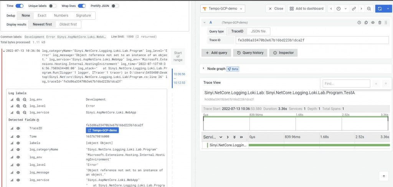The height and width of the screenshot is (187, 393).
Task: Show stats for Time detected field
Action: (12, 137)
